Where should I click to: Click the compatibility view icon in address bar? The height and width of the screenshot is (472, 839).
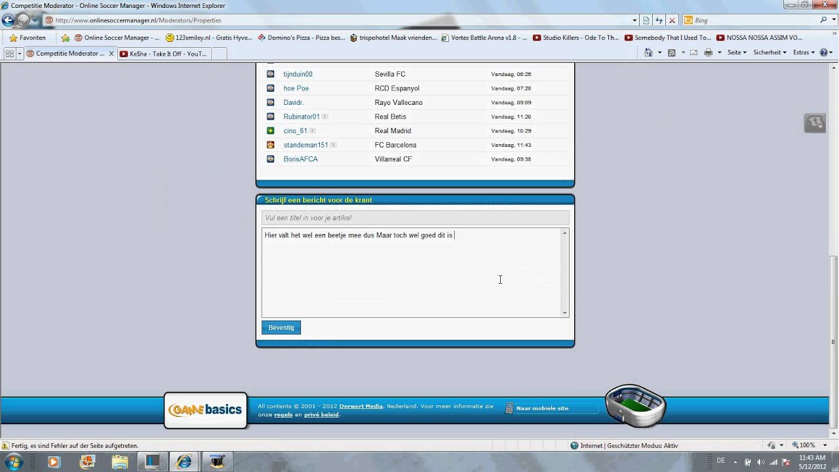[x=646, y=20]
